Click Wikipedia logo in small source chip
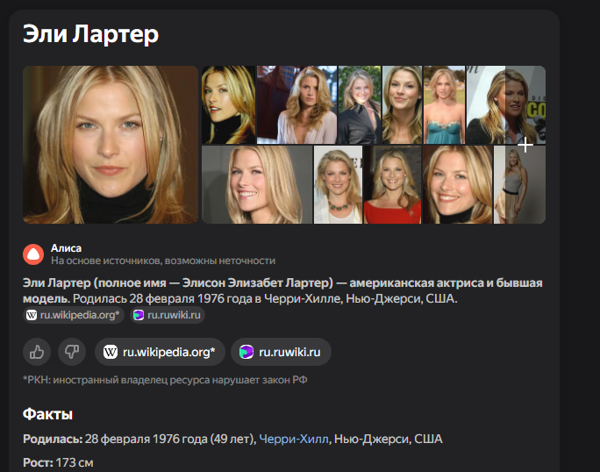Viewport: 600px width, 472px height. click(x=32, y=315)
